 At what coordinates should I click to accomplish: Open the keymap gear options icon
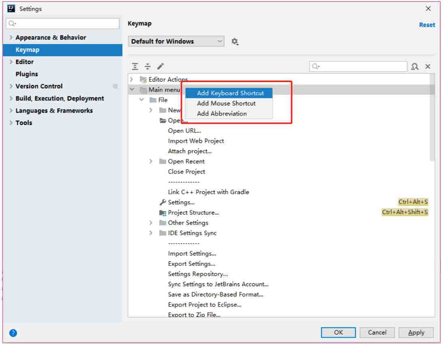point(234,42)
